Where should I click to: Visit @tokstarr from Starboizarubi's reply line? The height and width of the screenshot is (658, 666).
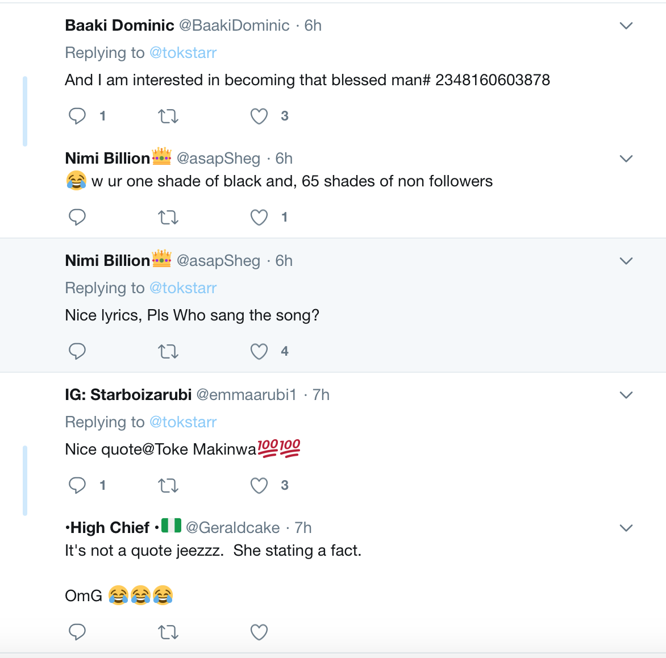pos(182,422)
